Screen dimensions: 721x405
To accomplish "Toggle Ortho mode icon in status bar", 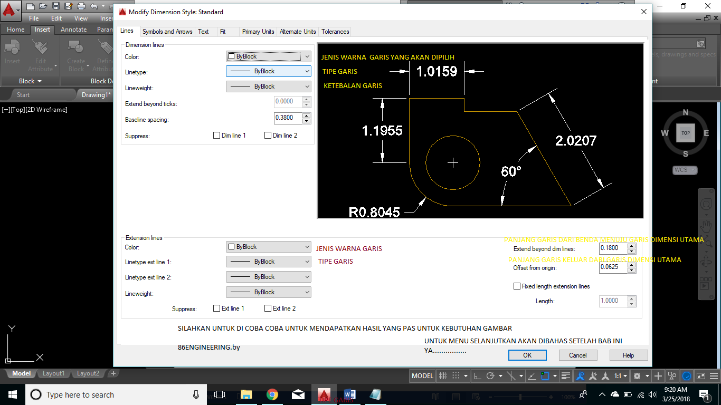I will click(x=477, y=376).
